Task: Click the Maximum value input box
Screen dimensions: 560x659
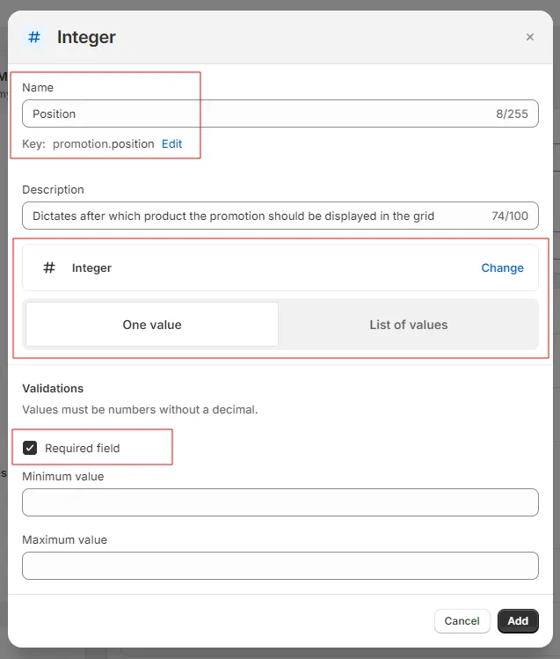Action: tap(280, 566)
